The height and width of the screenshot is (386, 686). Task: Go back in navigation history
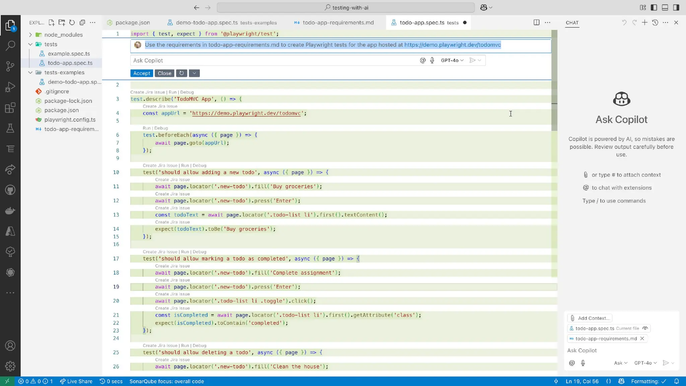click(x=197, y=7)
